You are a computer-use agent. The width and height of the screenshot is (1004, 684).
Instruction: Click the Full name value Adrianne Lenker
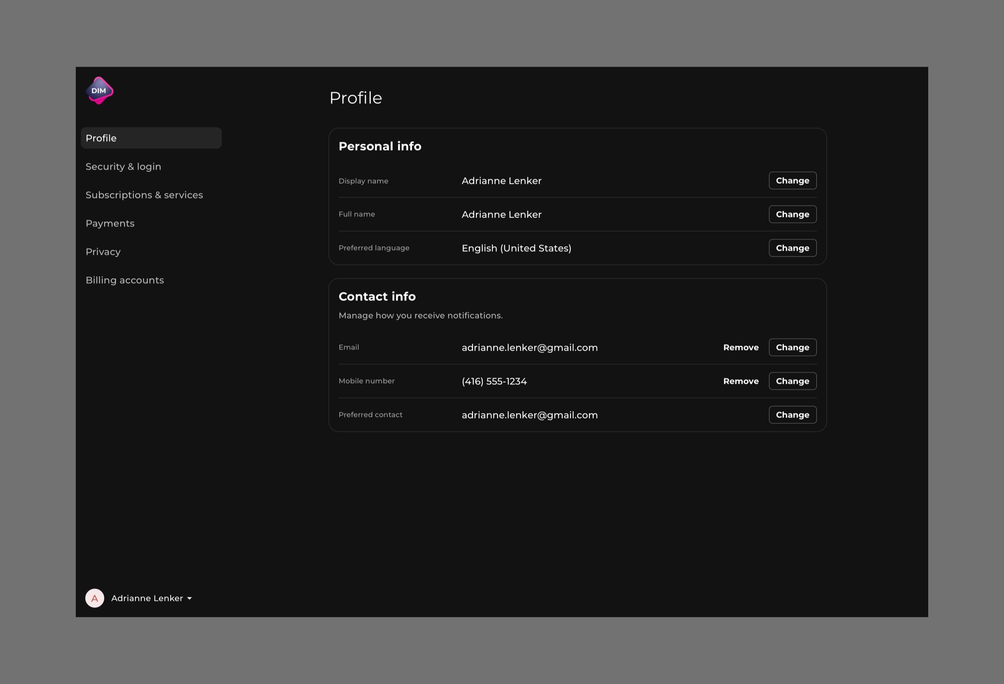pyautogui.click(x=502, y=215)
